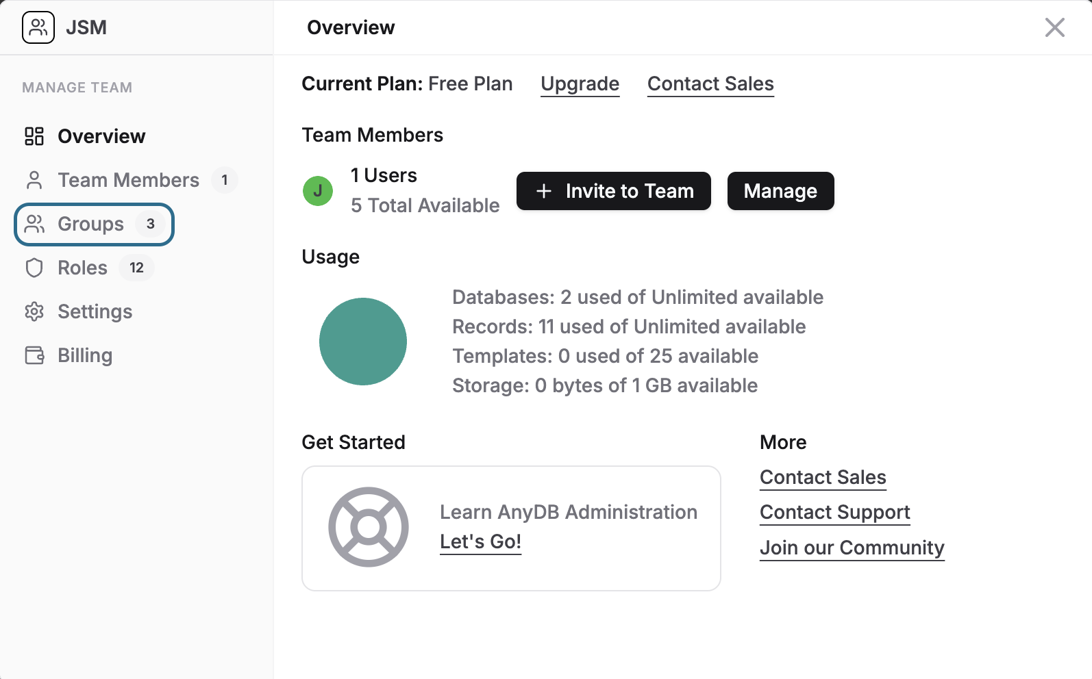Click the '1 Users' text
The height and width of the screenshot is (679, 1092).
[x=384, y=175]
